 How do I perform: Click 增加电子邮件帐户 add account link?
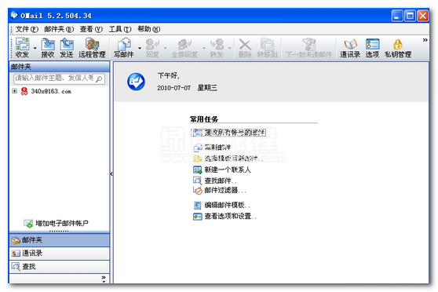(x=57, y=223)
